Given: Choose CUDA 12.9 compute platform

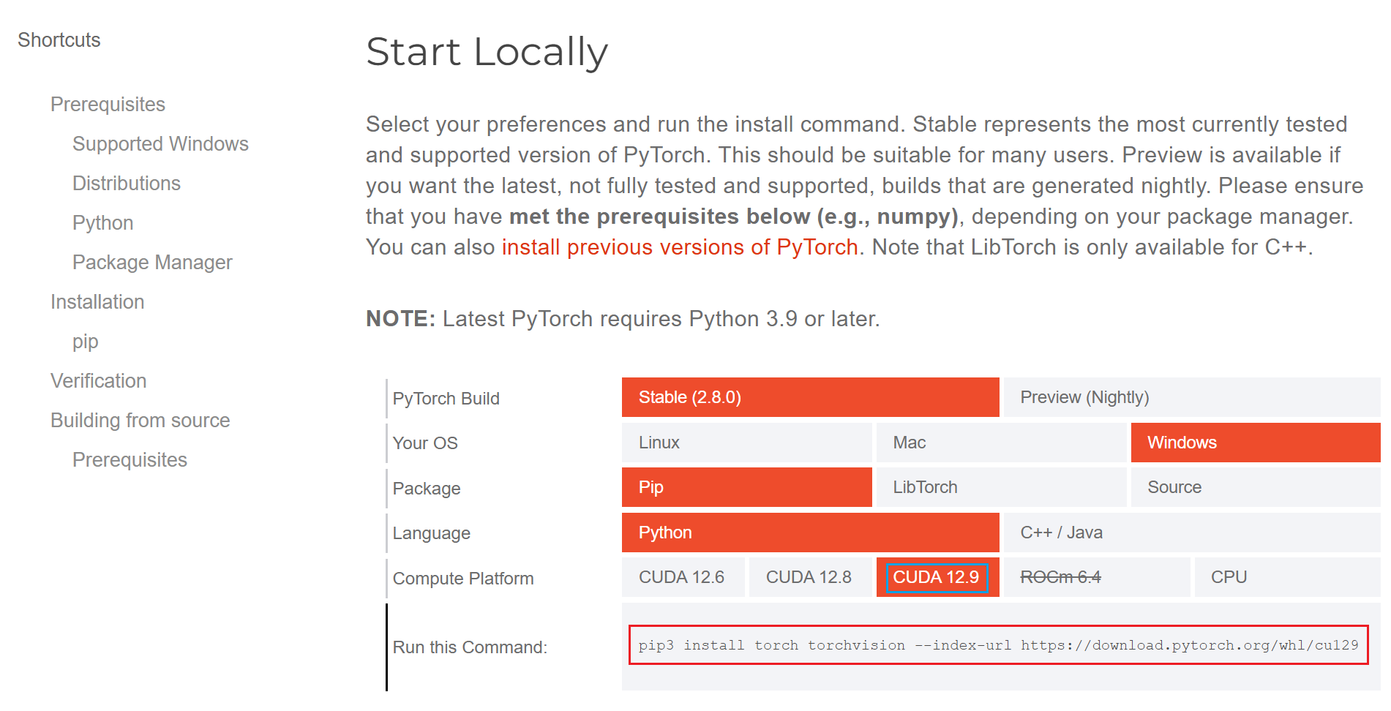Looking at the screenshot, I should [937, 577].
